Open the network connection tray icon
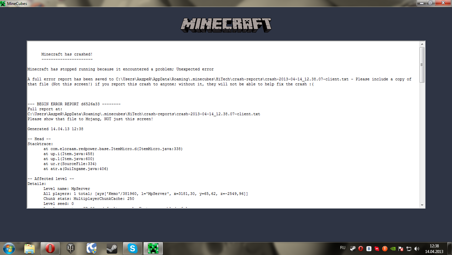Image resolution: width=452 pixels, height=255 pixels. [409, 248]
